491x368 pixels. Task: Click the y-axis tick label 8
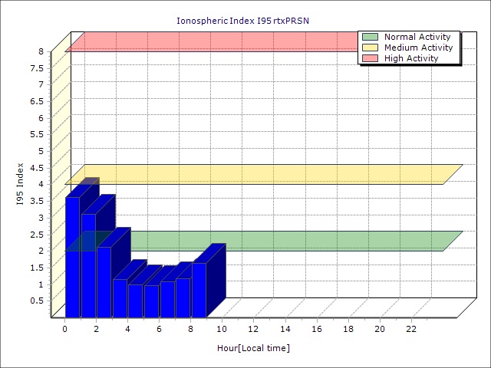pyautogui.click(x=41, y=51)
